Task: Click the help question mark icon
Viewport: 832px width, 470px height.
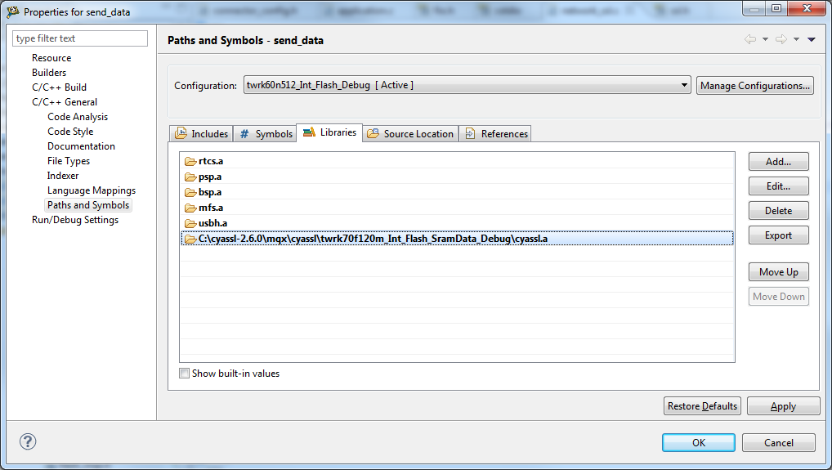Action: [28, 442]
